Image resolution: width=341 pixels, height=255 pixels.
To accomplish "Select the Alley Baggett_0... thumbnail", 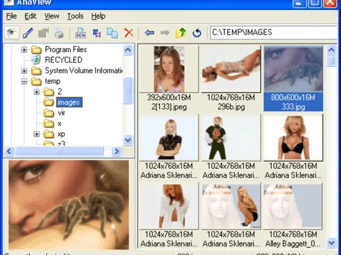I will pyautogui.click(x=293, y=207).
